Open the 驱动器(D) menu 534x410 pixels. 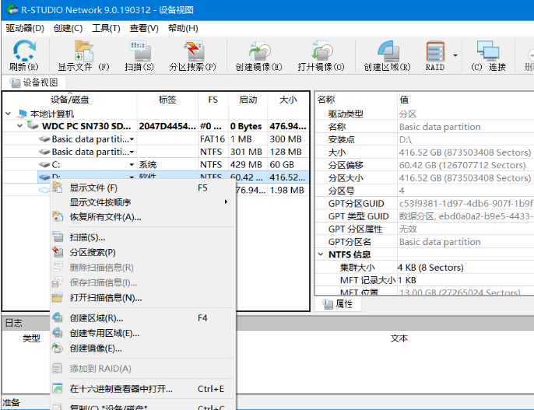tap(25, 28)
